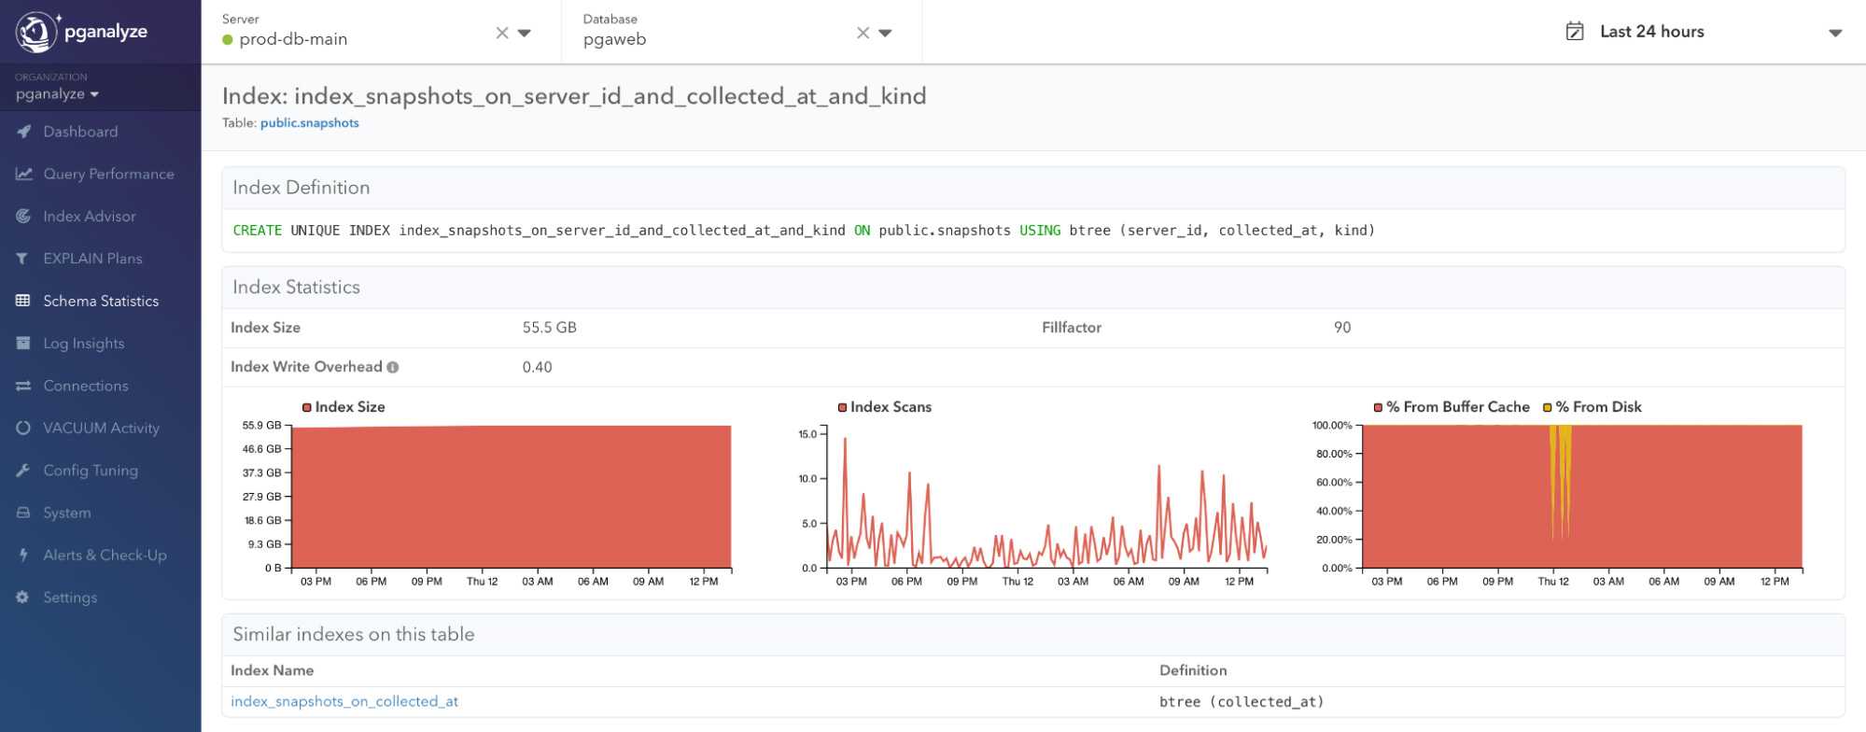
Task: Click the Index Write Overhead info icon
Action: (x=393, y=367)
